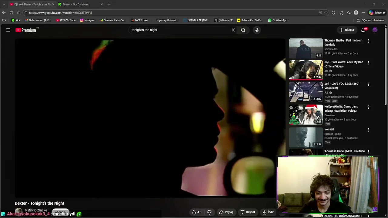Image resolution: width=388 pixels, height=218 pixels.
Task: Open browser settings three-dots menu
Action: [363, 13]
